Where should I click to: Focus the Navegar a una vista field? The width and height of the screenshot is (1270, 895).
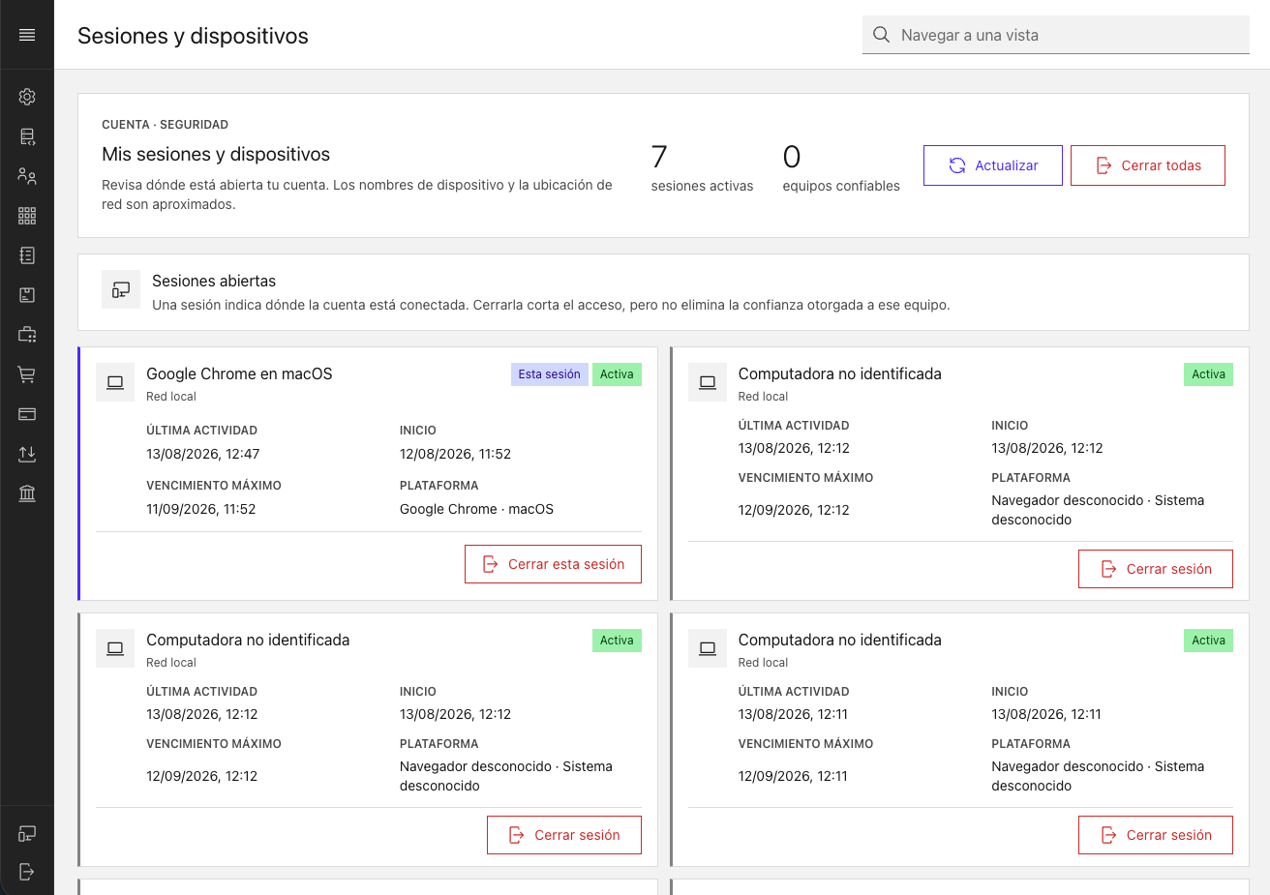(1056, 35)
